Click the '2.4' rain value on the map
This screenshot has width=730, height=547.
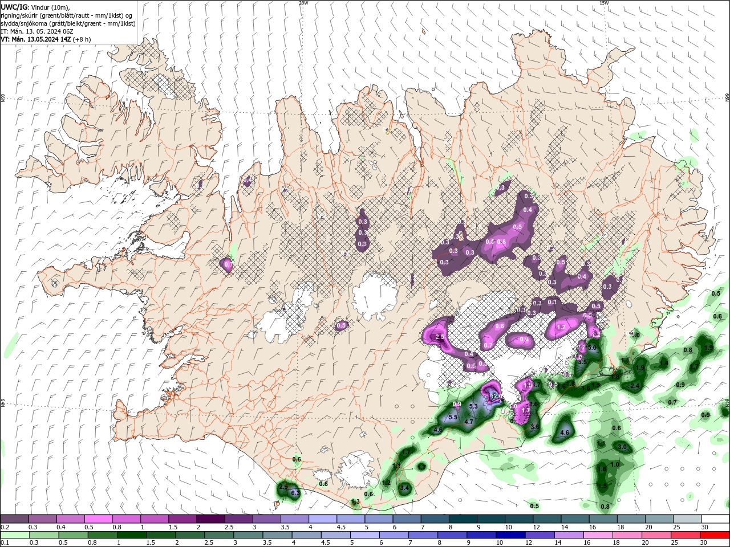pos(634,386)
